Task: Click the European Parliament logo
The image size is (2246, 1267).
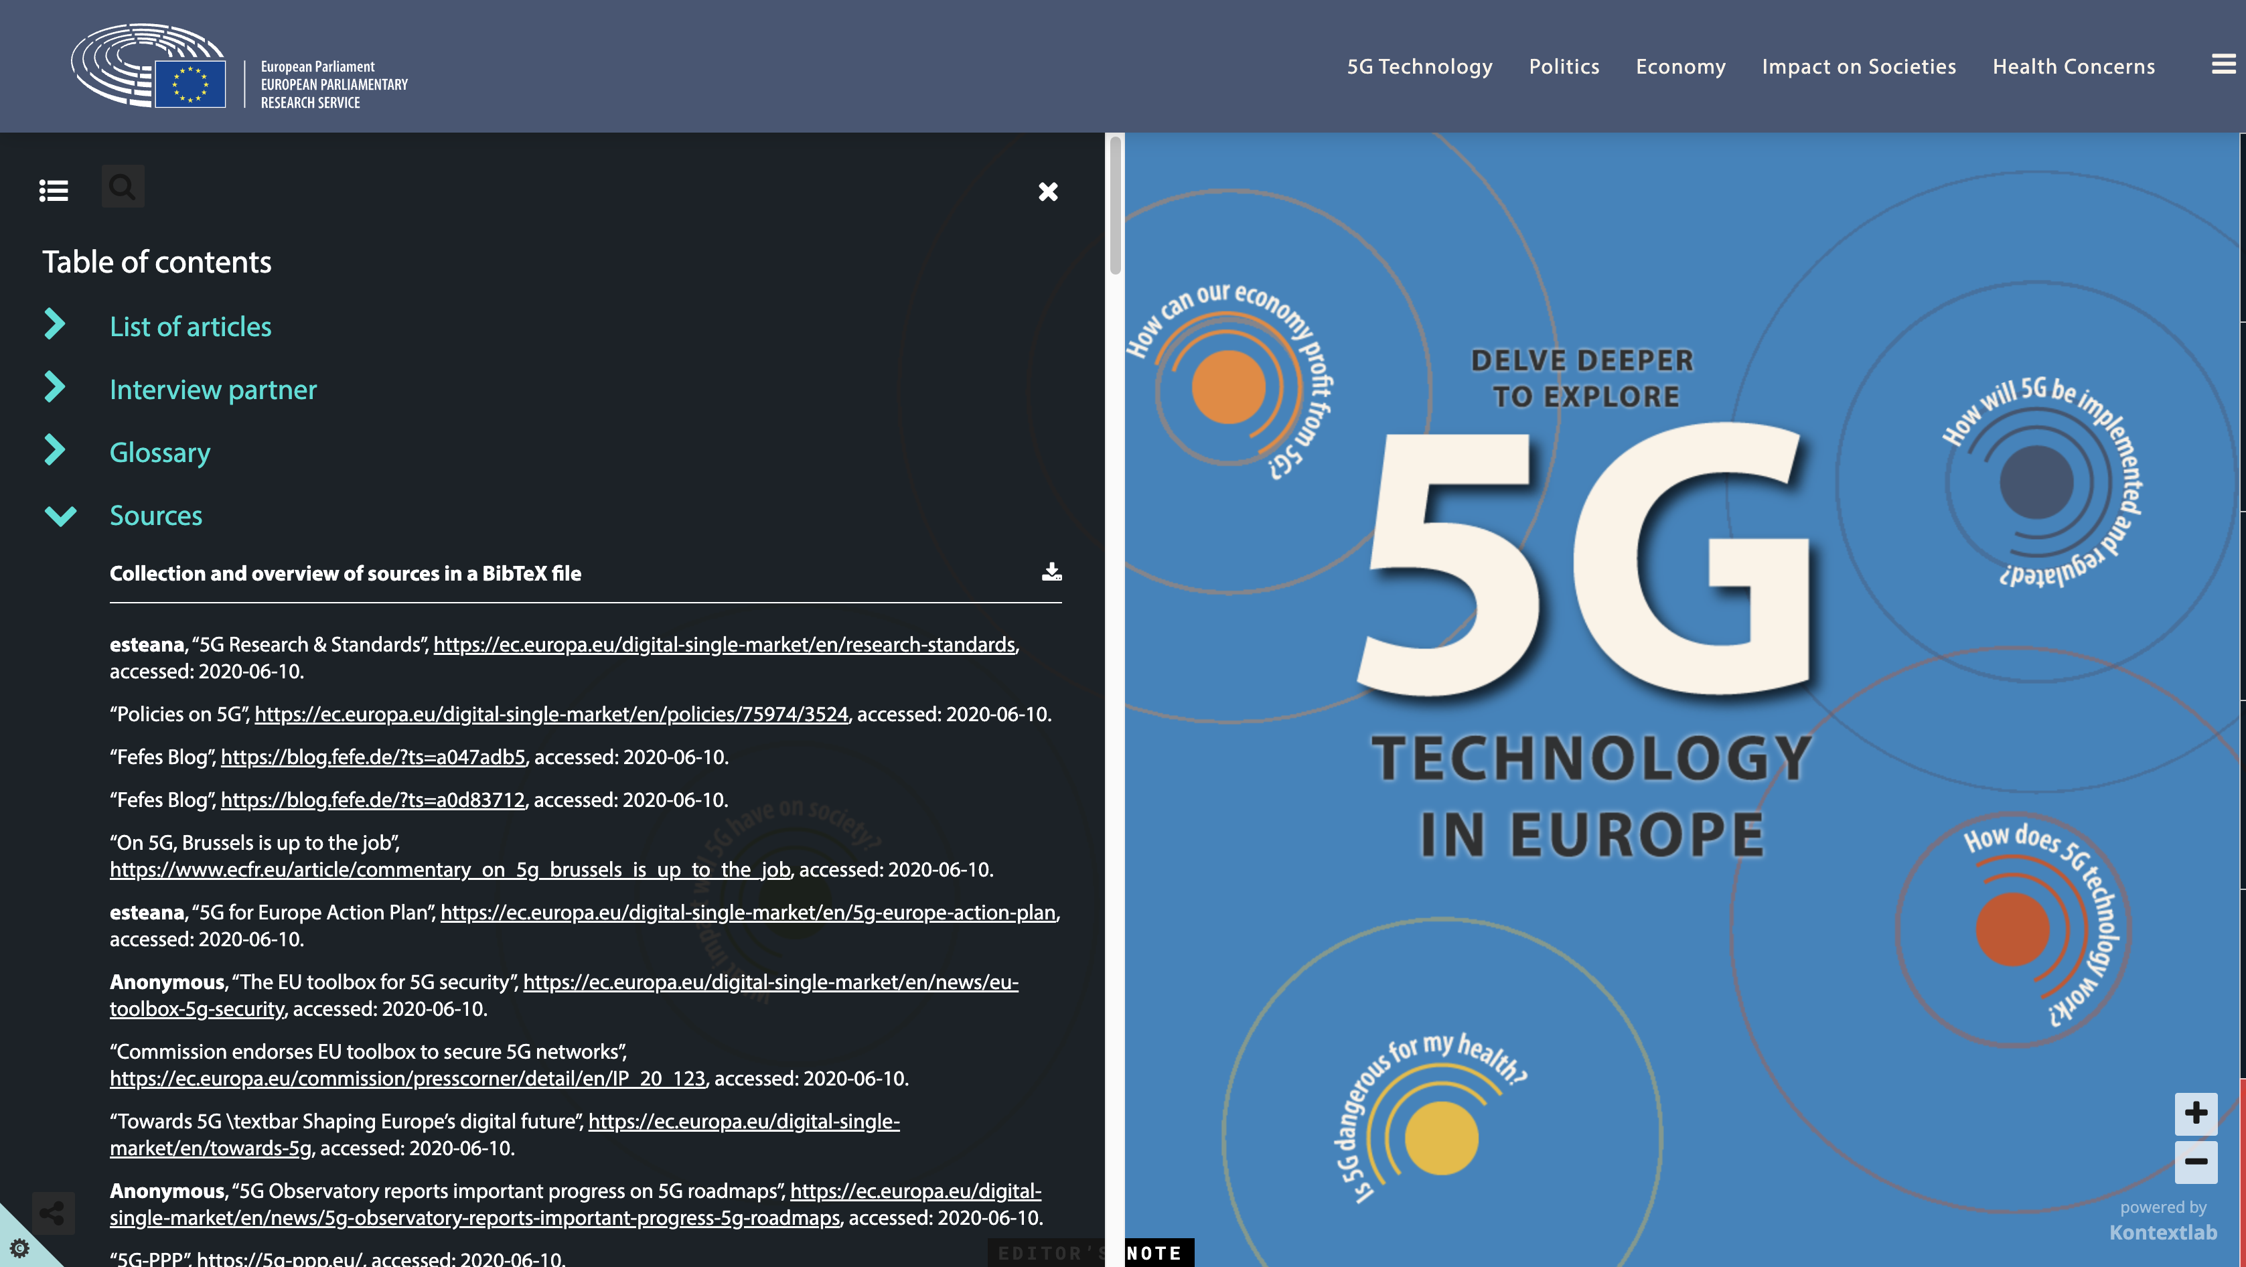Action: pyautogui.click(x=240, y=66)
